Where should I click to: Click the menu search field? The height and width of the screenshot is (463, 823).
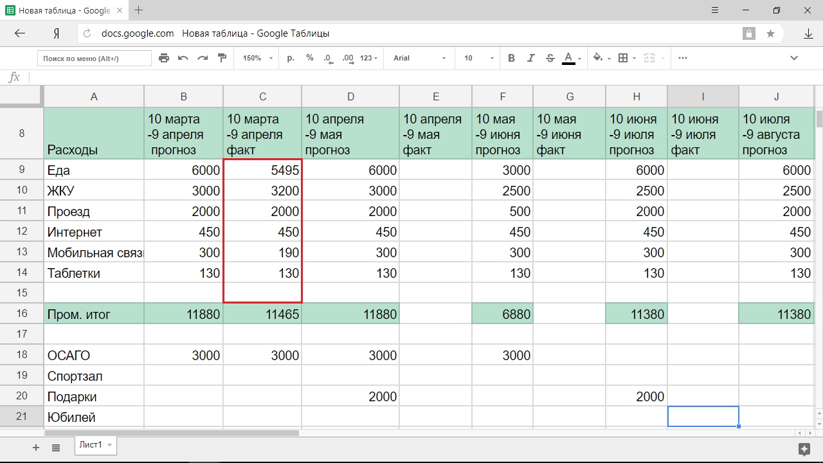[x=94, y=59]
